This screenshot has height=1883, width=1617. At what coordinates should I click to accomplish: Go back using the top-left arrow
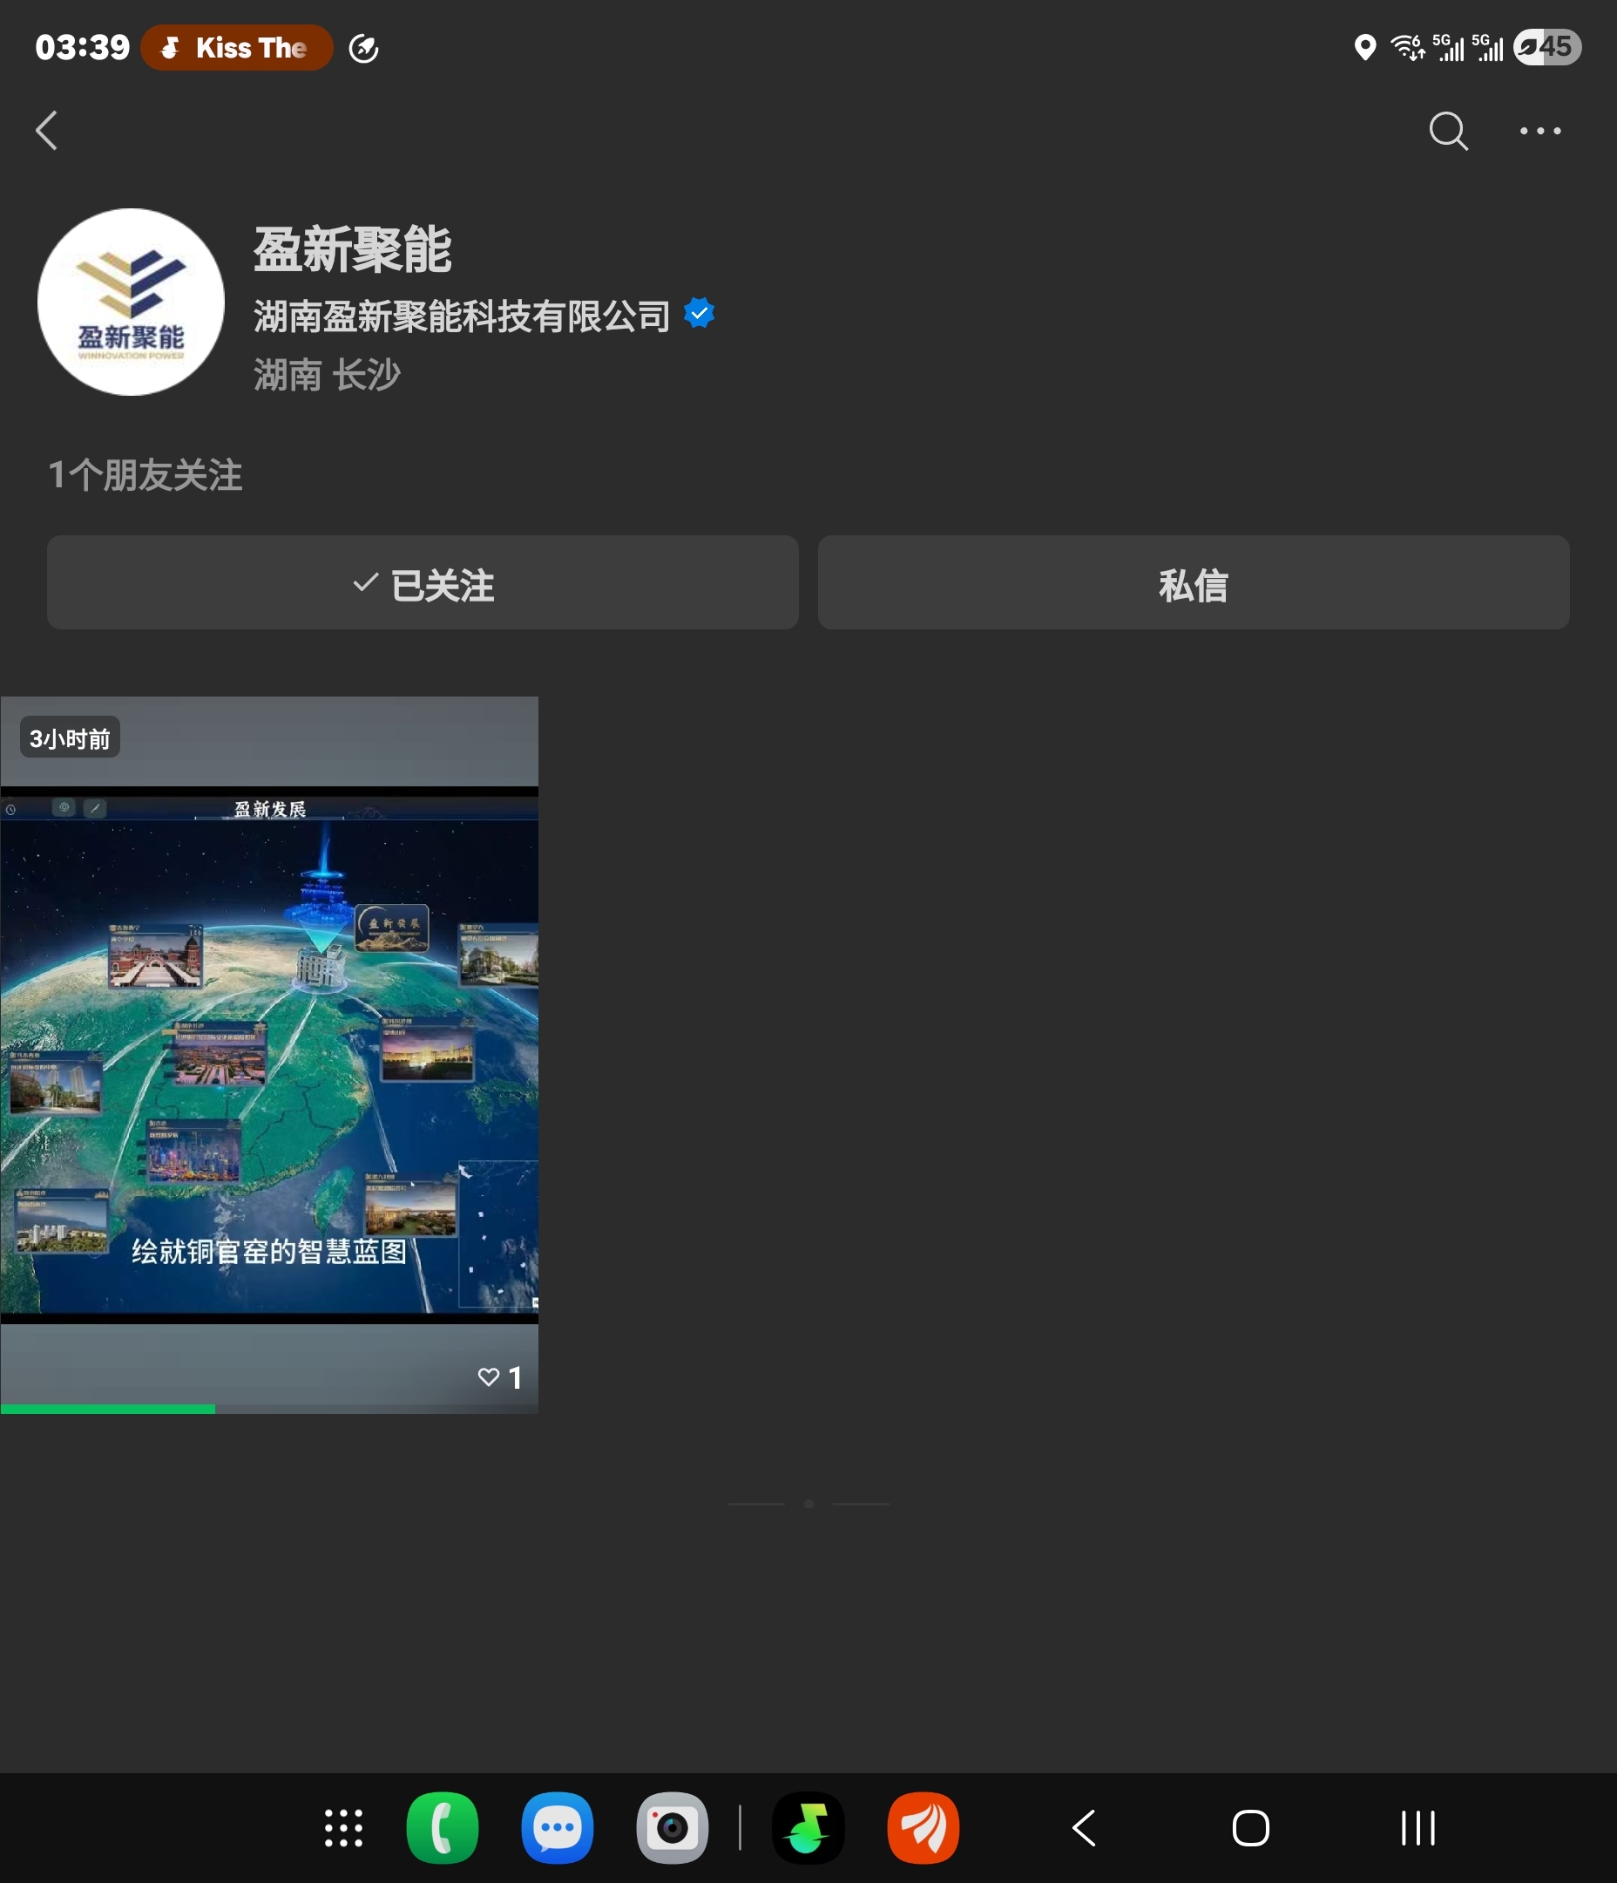point(47,131)
